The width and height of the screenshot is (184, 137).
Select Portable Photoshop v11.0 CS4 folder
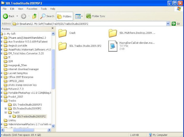tap(30, 93)
